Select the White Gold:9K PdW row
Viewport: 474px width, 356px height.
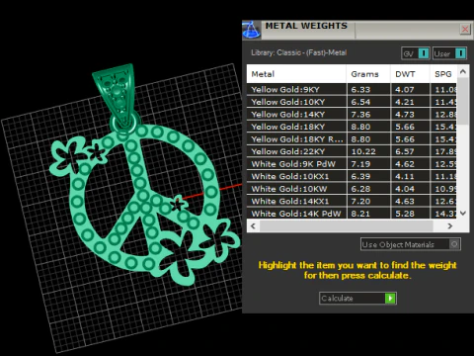pyautogui.click(x=352, y=164)
